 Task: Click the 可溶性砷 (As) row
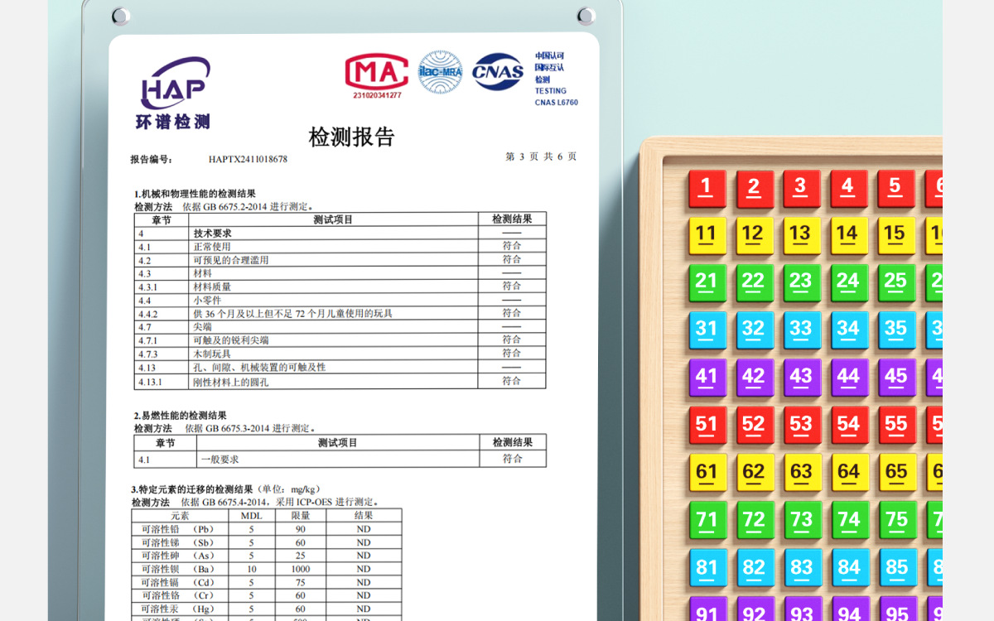(267, 556)
